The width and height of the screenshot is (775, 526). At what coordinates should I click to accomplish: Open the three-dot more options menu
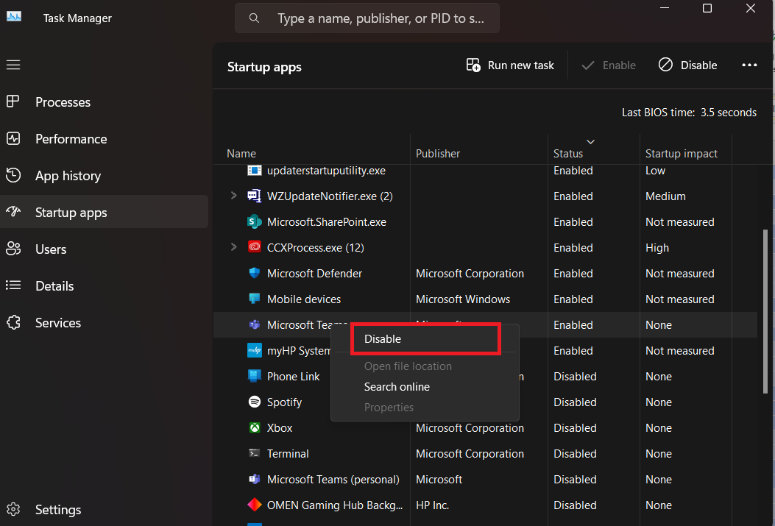pyautogui.click(x=749, y=65)
